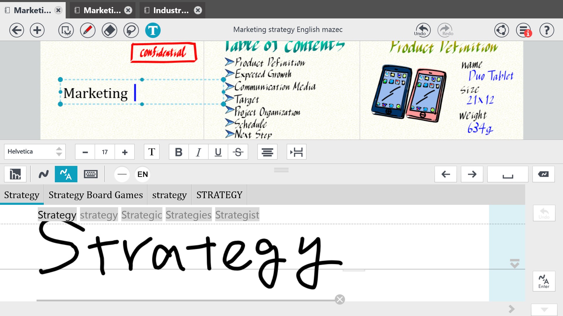
Task: Click the top toolbar Undo button
Action: pos(423,30)
